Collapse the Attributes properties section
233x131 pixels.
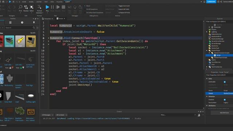coord(207,106)
